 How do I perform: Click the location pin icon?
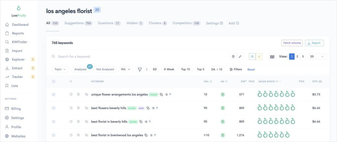point(233,57)
